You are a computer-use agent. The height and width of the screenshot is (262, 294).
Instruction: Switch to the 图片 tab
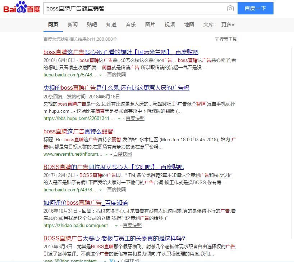coord(150,25)
